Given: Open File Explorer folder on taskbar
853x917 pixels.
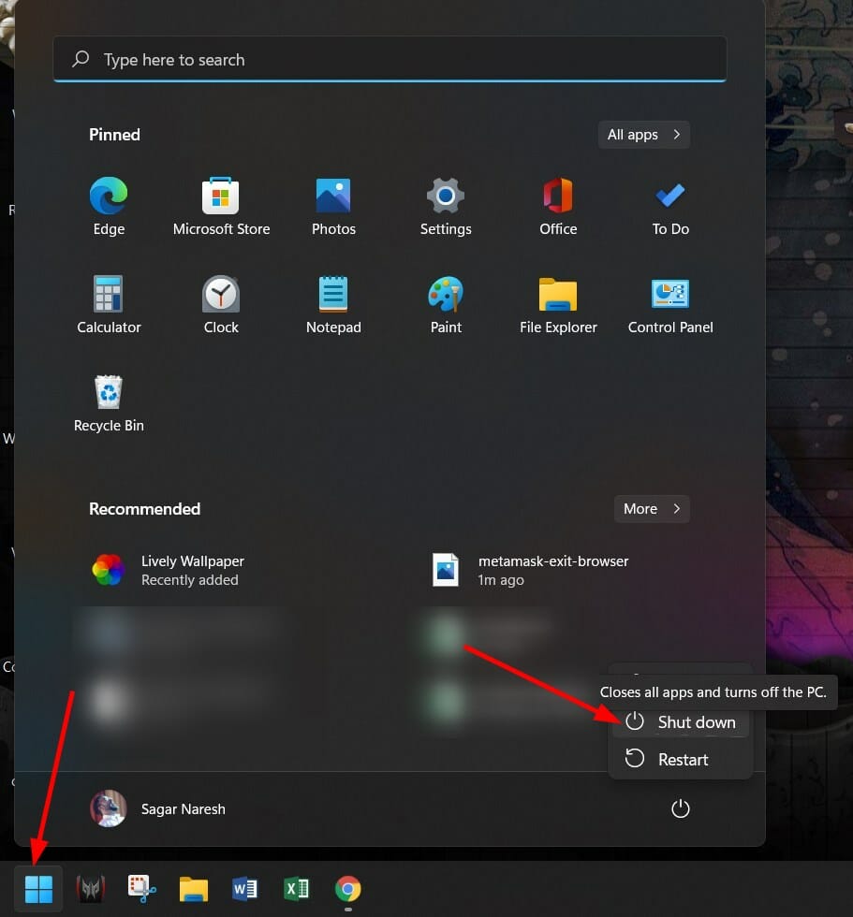Looking at the screenshot, I should click(x=194, y=889).
